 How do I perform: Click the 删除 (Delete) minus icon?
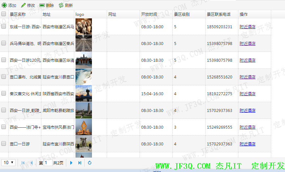42,5
